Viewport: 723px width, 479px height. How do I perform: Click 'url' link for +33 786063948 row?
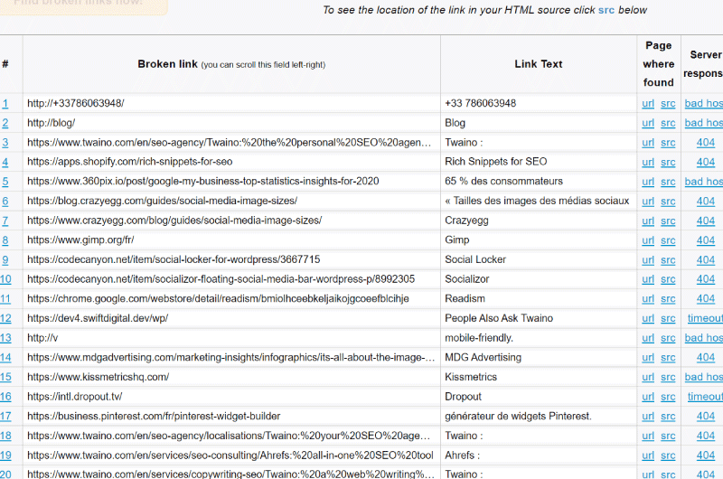tap(648, 103)
